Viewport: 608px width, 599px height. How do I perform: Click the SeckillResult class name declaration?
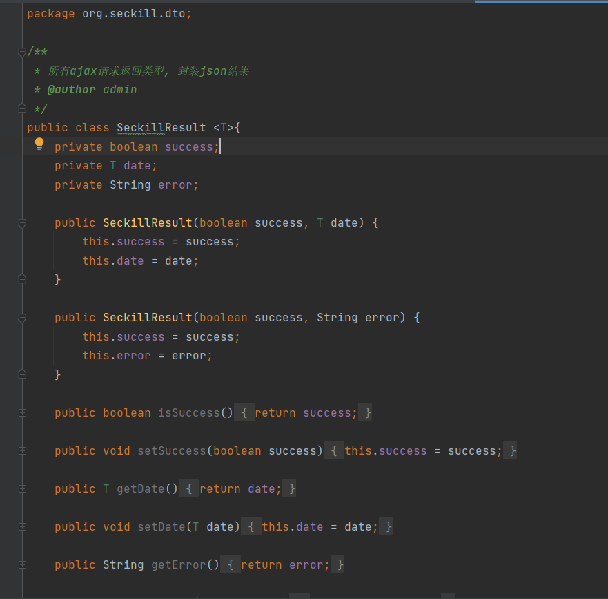tap(161, 127)
